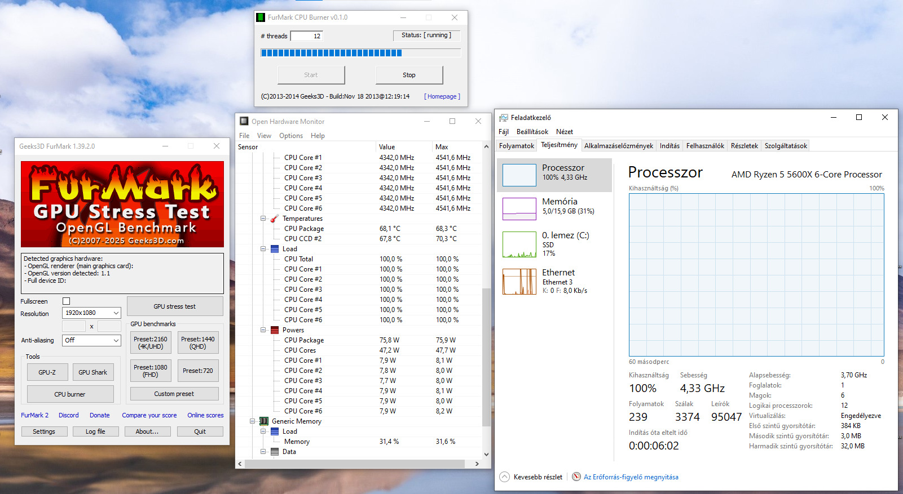Click the FurMark banner image
Screen dimensions: 903x494
pos(122,204)
